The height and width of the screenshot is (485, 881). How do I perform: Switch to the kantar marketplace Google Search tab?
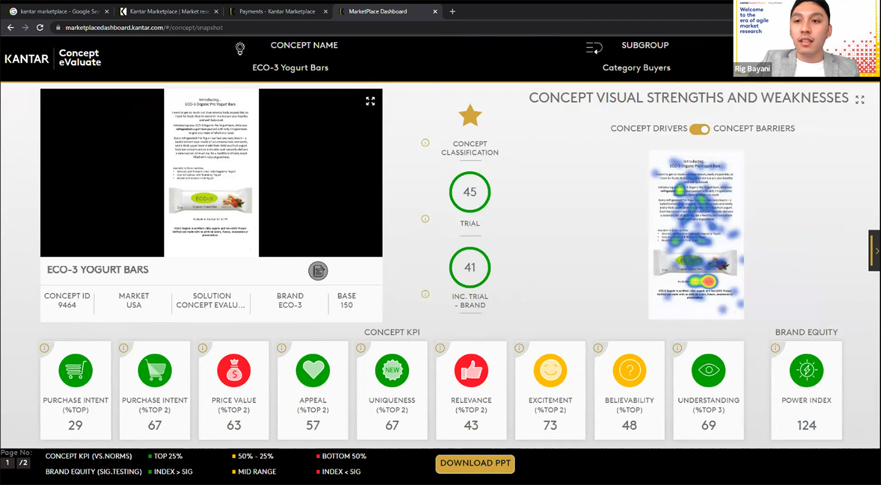click(x=58, y=12)
